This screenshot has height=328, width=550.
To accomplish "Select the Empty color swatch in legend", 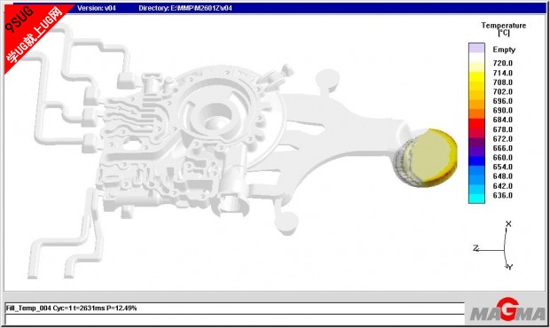I will click(476, 49).
